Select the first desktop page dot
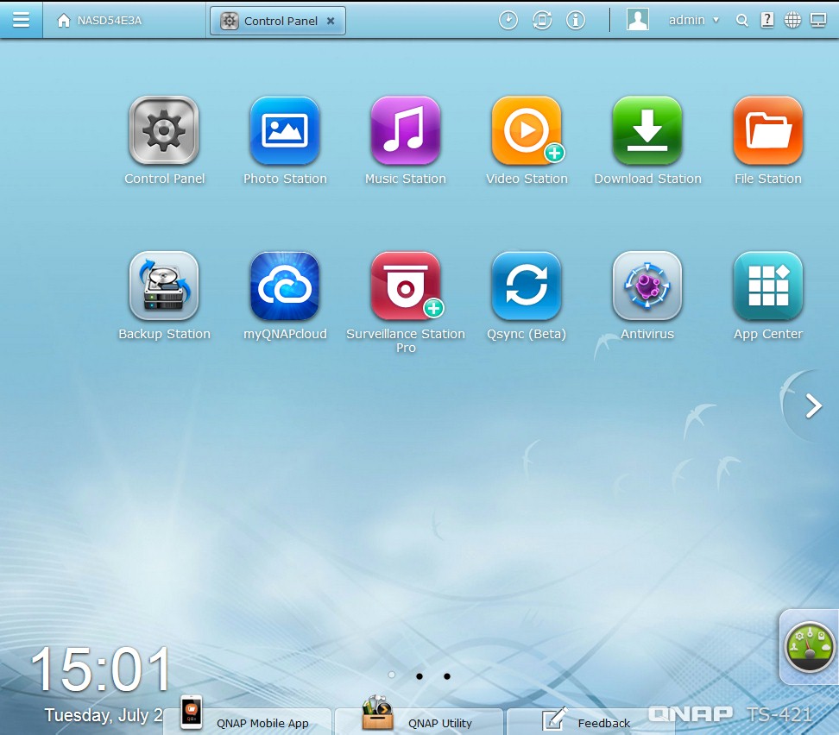Screen dimensions: 839x735 click(392, 675)
